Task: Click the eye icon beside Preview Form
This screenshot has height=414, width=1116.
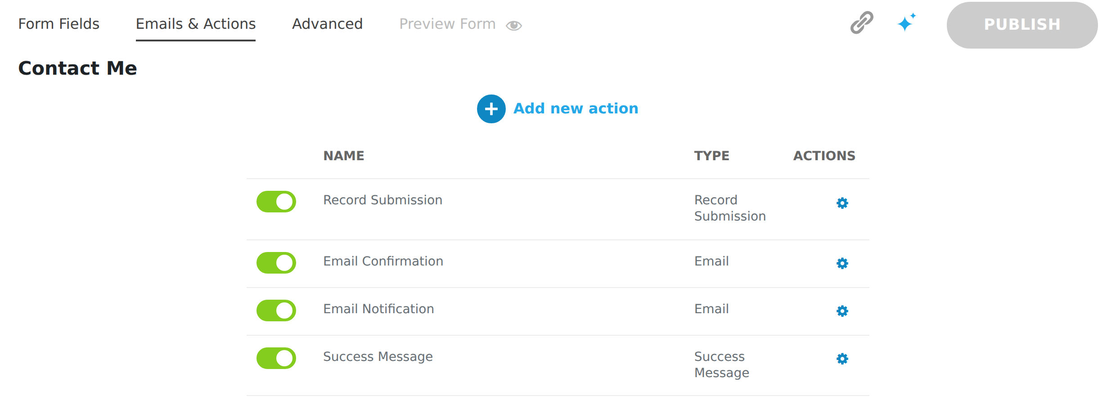Action: pos(513,26)
